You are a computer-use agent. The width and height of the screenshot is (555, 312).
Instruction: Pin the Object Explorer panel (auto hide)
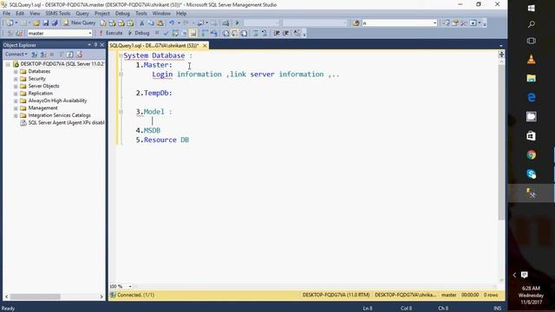point(95,45)
